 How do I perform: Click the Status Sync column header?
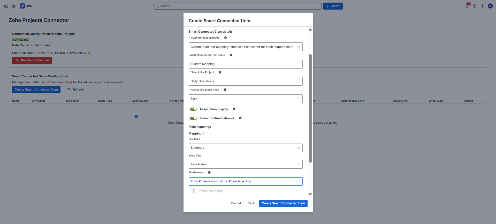click(x=400, y=101)
